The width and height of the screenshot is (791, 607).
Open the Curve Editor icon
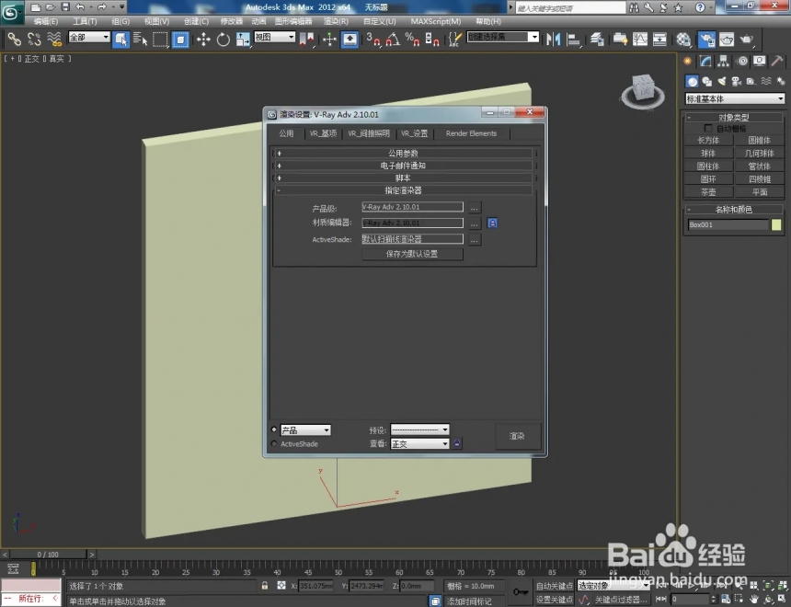pos(639,40)
